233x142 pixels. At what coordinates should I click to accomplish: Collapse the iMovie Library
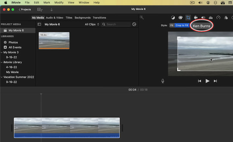[2, 62]
